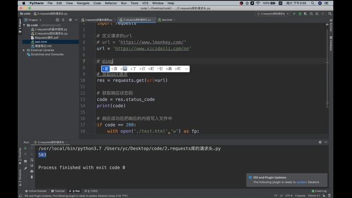Click the print icon in Run panel
Screen dimensions: 352x198
pos(32,171)
